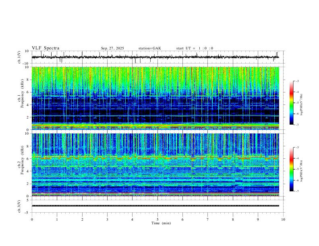Click the "-3" tick on ch.2 color bar
319x246 pixels.
[x=297, y=148]
